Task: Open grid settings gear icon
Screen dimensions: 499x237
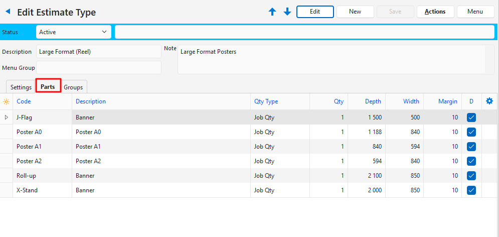Action: tap(489, 101)
